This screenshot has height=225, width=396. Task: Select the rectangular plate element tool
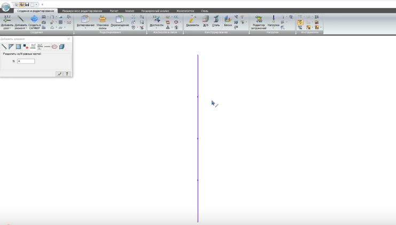pyautogui.click(x=18, y=47)
